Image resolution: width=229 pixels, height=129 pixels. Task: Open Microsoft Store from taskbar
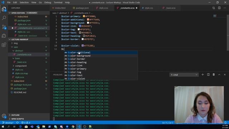pyautogui.click(x=26, y=126)
